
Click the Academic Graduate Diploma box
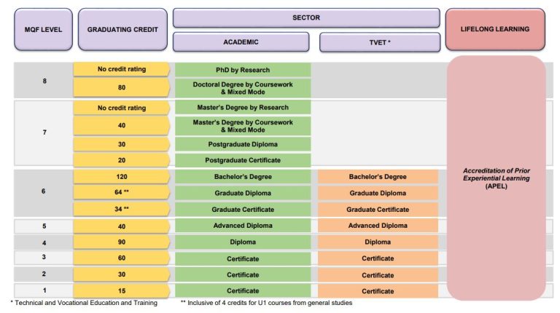[243, 194]
